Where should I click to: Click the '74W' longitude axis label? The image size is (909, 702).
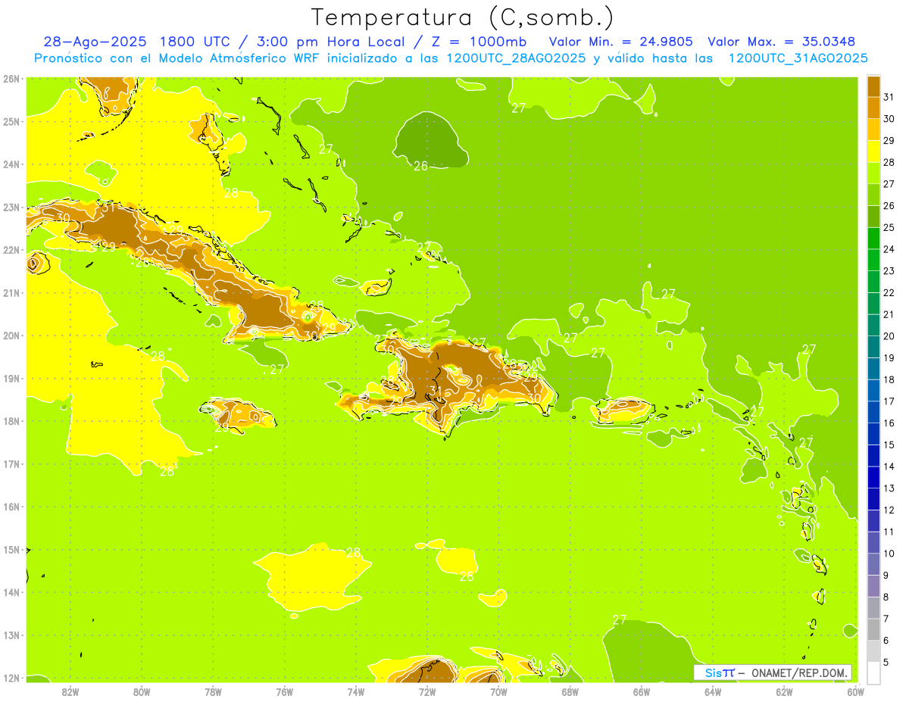[x=356, y=691]
